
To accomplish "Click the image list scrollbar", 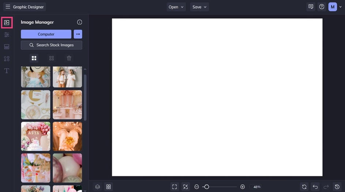I will pyautogui.click(x=85, y=97).
